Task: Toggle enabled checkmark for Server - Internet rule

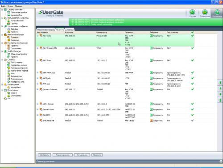Action: click(192, 89)
